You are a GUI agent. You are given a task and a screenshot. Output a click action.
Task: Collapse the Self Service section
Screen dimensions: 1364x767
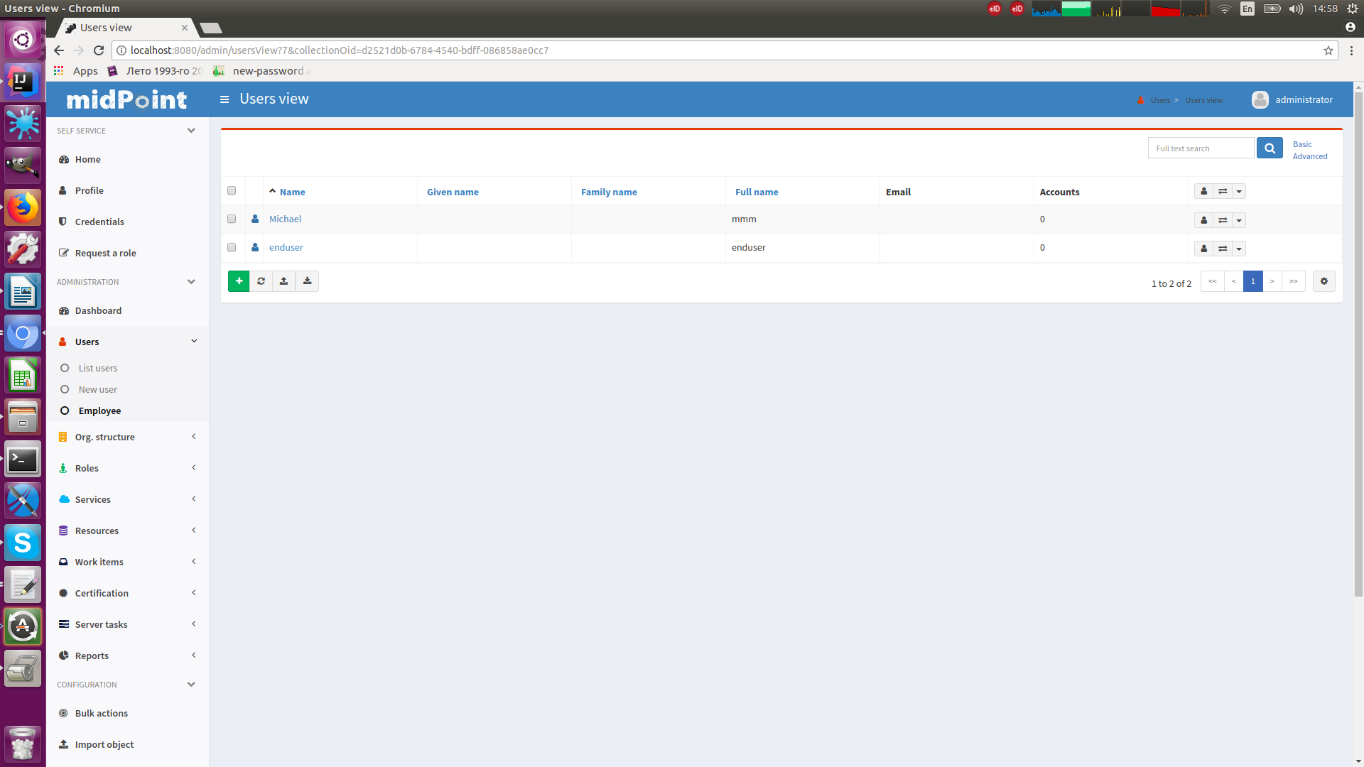point(190,130)
